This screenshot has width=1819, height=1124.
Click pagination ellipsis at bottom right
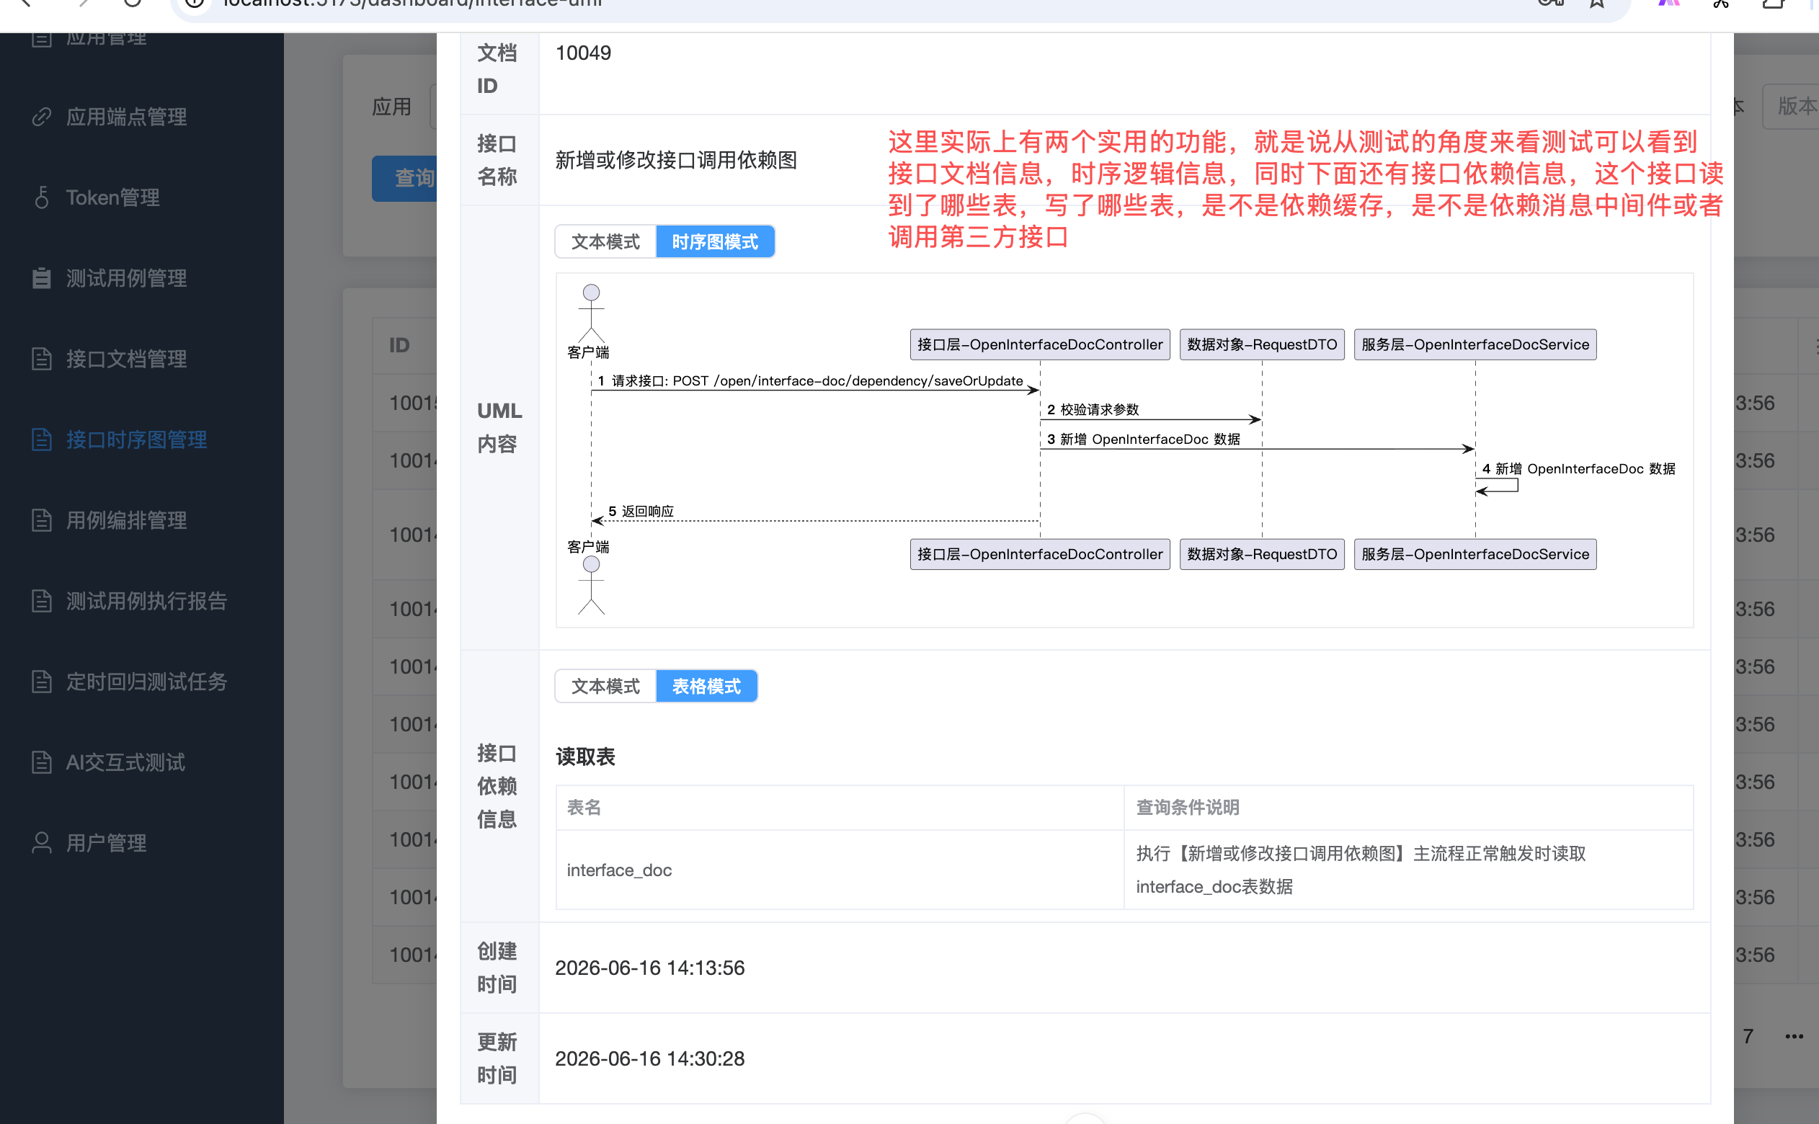pyautogui.click(x=1794, y=1036)
